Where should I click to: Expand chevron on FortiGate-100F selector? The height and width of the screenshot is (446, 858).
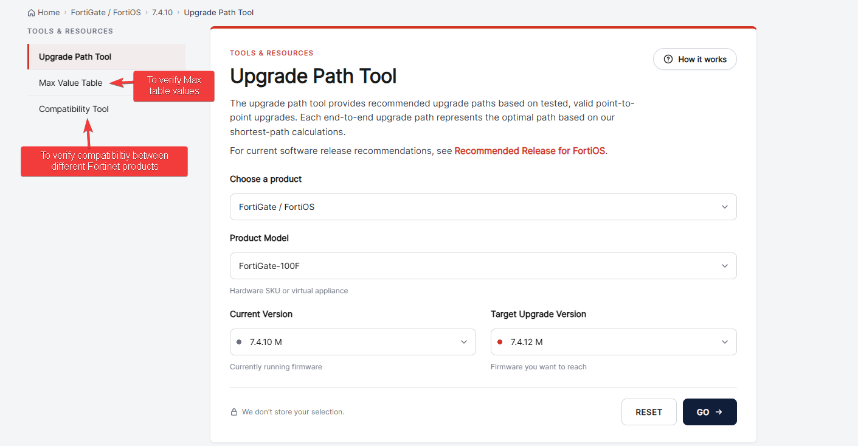pyautogui.click(x=724, y=266)
